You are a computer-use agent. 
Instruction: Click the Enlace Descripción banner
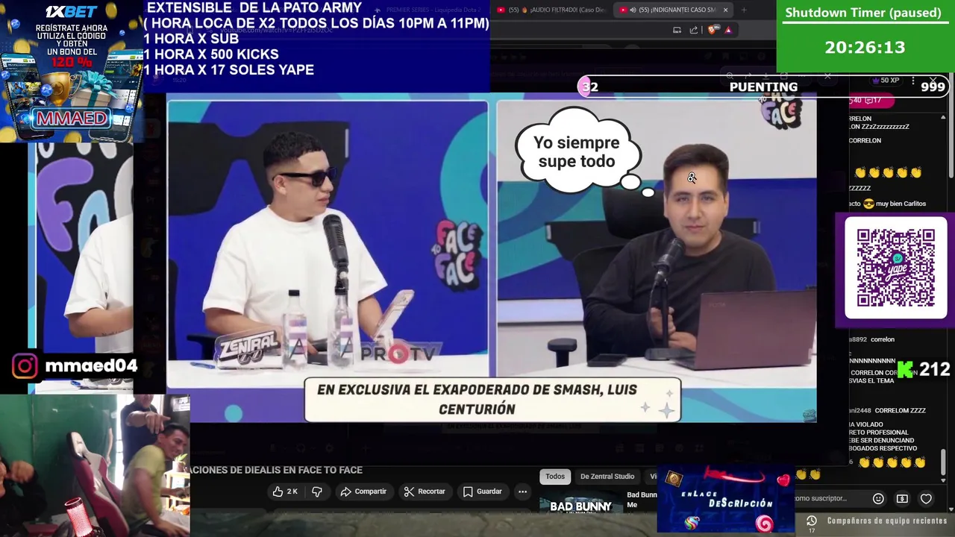point(725,499)
